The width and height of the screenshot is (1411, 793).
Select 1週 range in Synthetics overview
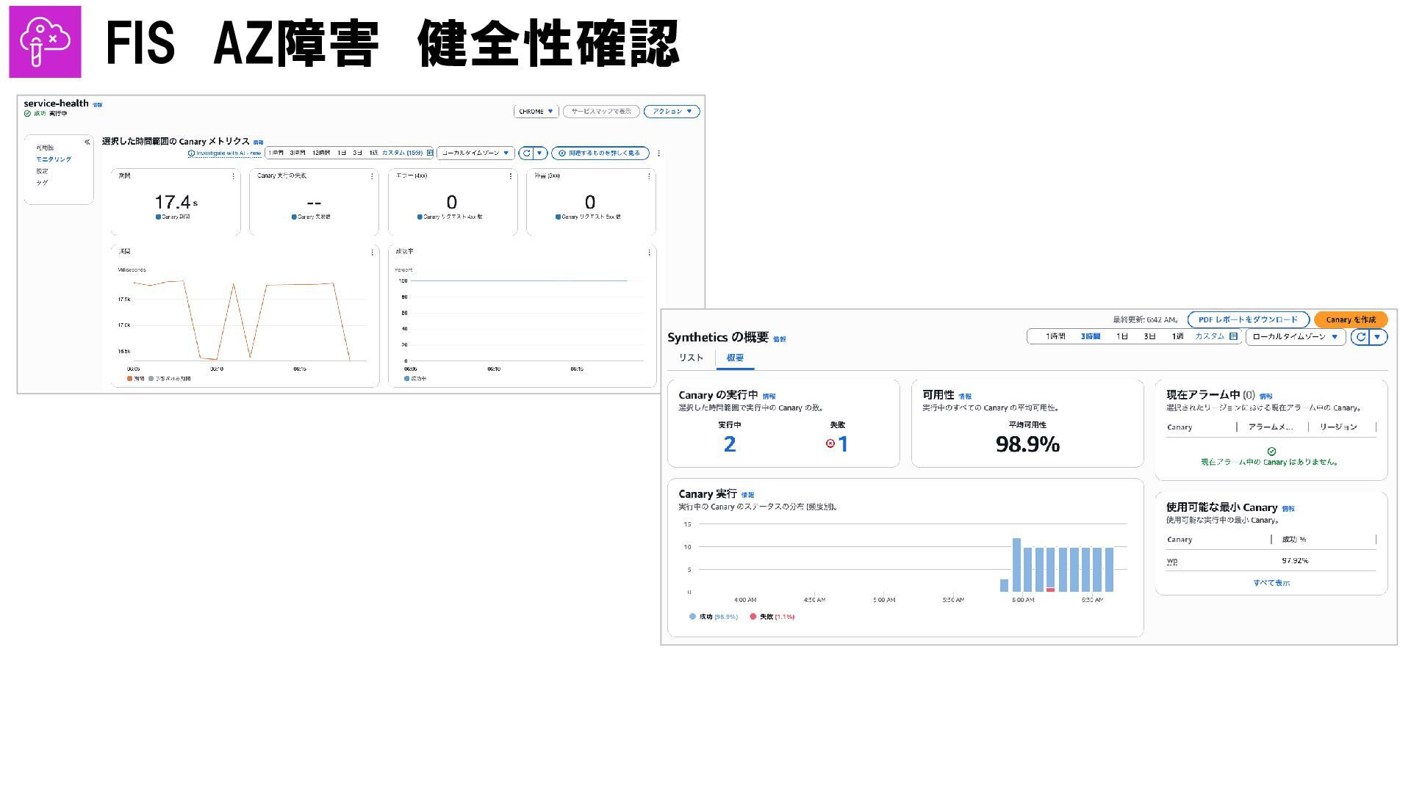1178,336
